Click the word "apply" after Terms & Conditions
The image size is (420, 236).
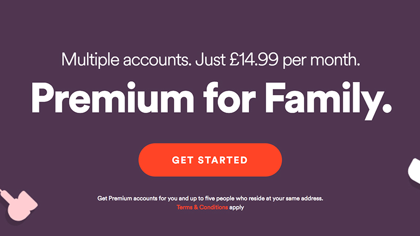click(x=237, y=207)
